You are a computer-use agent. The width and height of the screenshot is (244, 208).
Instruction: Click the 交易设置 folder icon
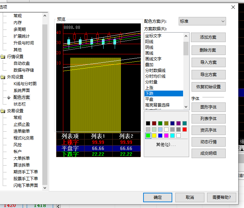(3, 111)
